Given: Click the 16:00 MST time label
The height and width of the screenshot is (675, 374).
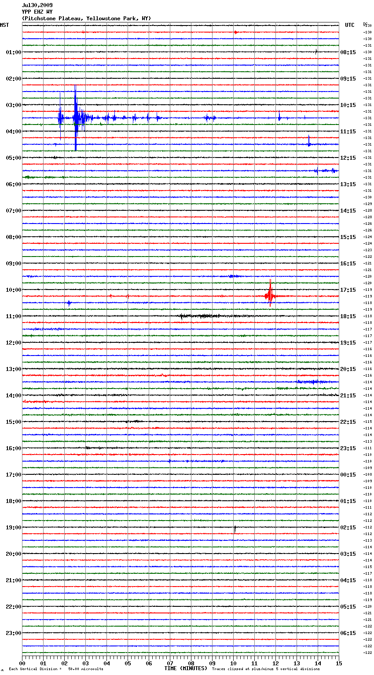Looking at the screenshot, I should (14, 448).
